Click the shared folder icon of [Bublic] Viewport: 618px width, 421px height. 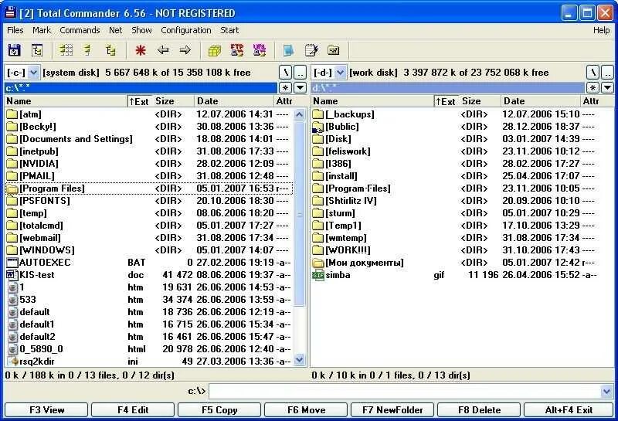(x=317, y=127)
